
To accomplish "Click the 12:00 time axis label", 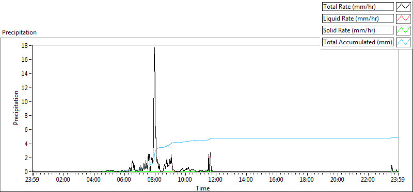I will (216, 180).
